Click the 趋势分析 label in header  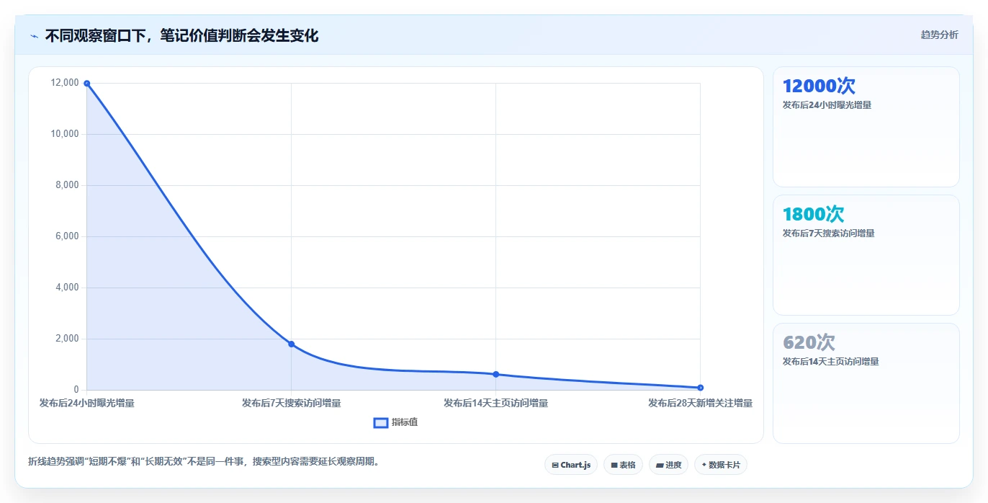tap(939, 35)
